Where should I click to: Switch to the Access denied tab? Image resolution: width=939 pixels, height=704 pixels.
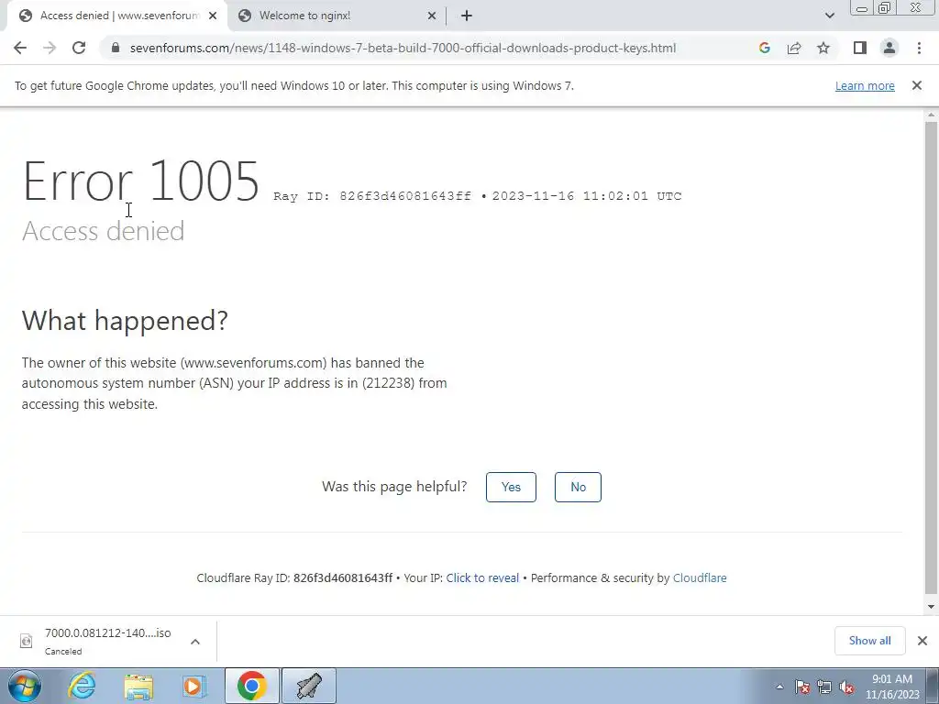[116, 16]
